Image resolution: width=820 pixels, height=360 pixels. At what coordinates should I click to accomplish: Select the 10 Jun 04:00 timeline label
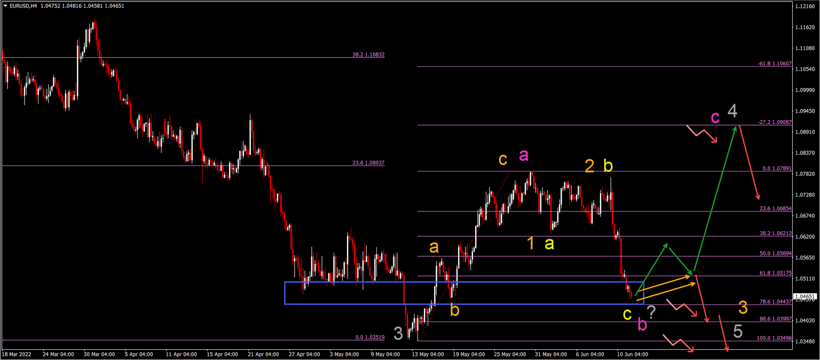pos(632,354)
